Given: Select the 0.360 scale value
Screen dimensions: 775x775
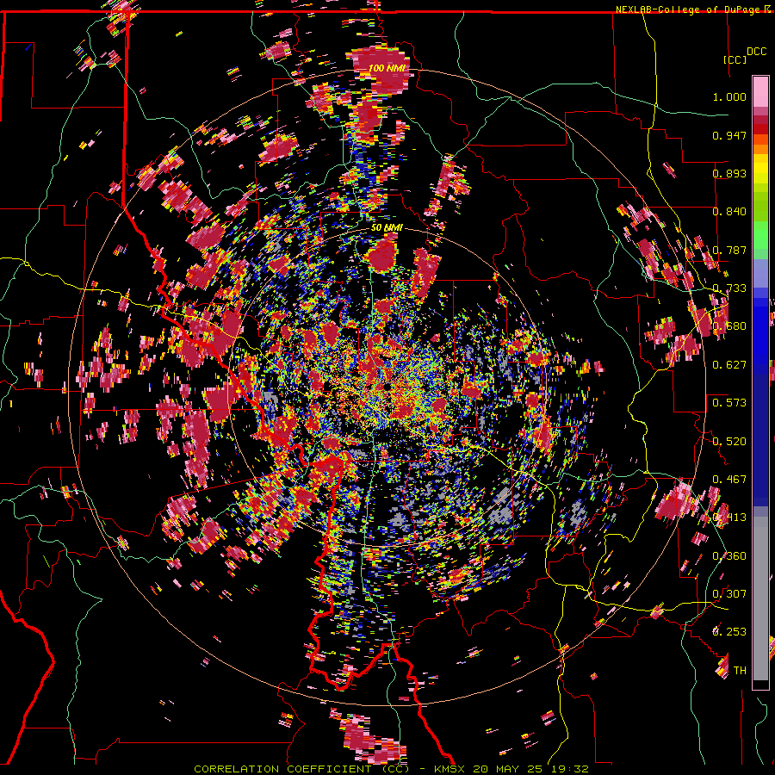Looking at the screenshot, I should 729,556.
